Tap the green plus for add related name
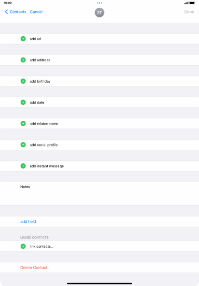Screen dimensions: 199x286 [23, 124]
